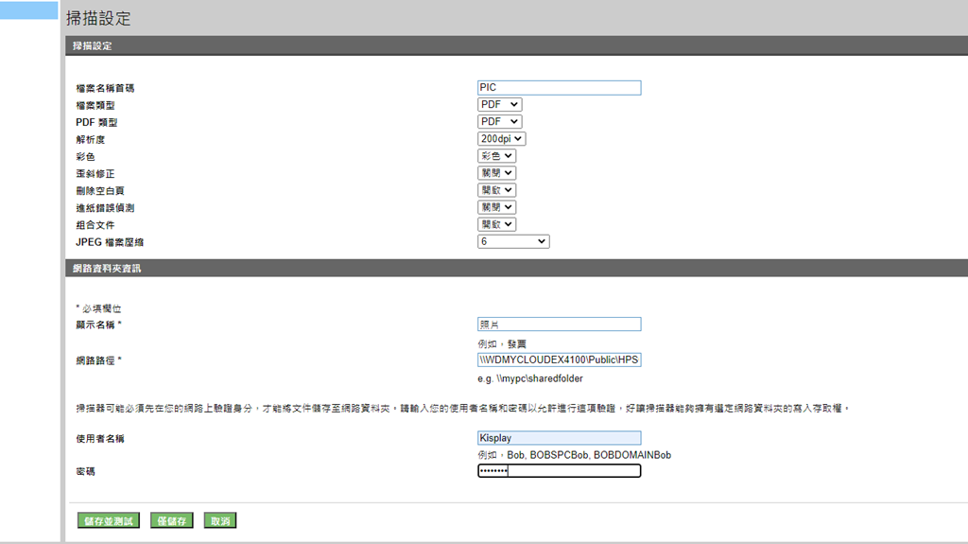This screenshot has height=544, width=968.
Task: Open the 彩色 color mode dropdown
Action: click(x=496, y=156)
